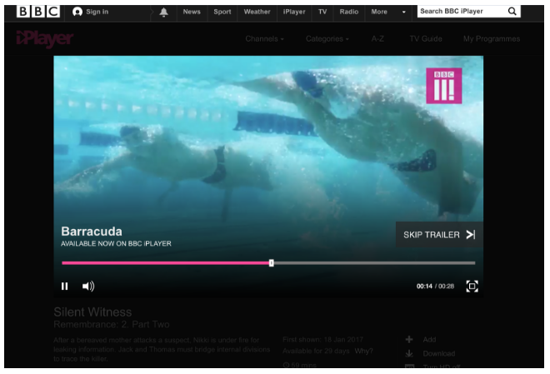The image size is (550, 374).
Task: Click the Silent Witness programme title
Action: (92, 312)
